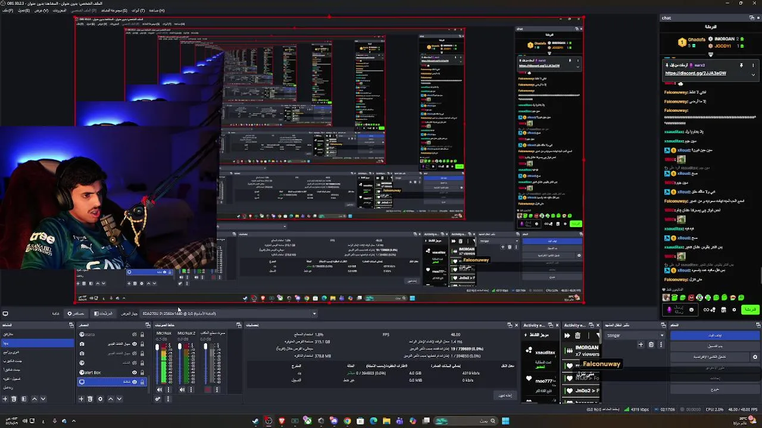Click the Reset button in Stats panel
This screenshot has height=428, width=762.
505,395
